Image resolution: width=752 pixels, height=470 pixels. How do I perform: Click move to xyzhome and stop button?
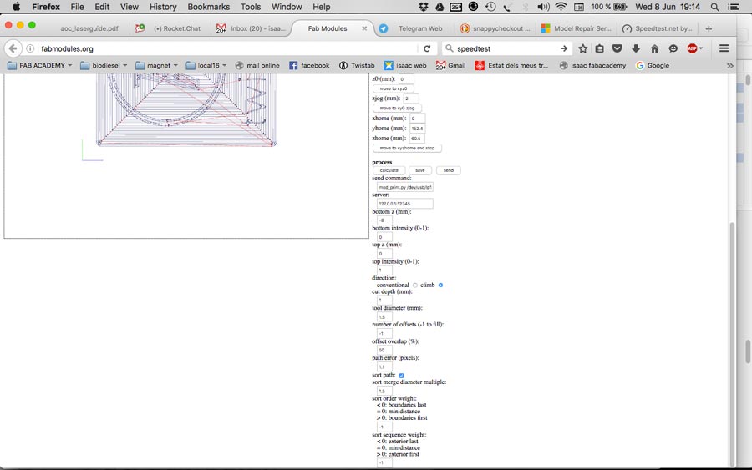coord(407,148)
